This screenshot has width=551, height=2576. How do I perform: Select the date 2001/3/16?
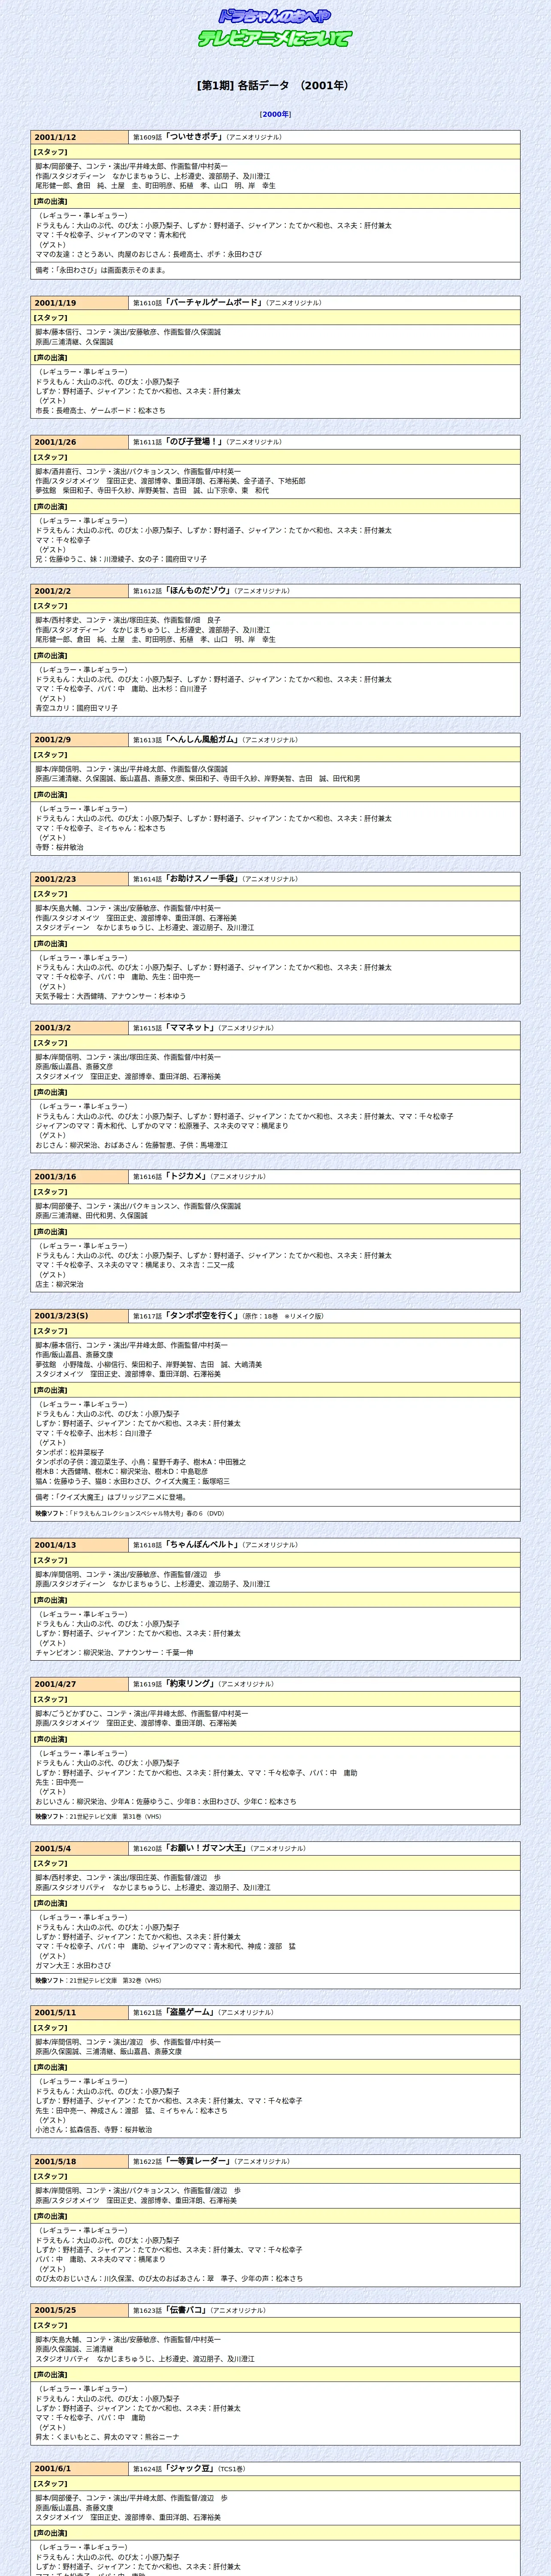point(55,1177)
